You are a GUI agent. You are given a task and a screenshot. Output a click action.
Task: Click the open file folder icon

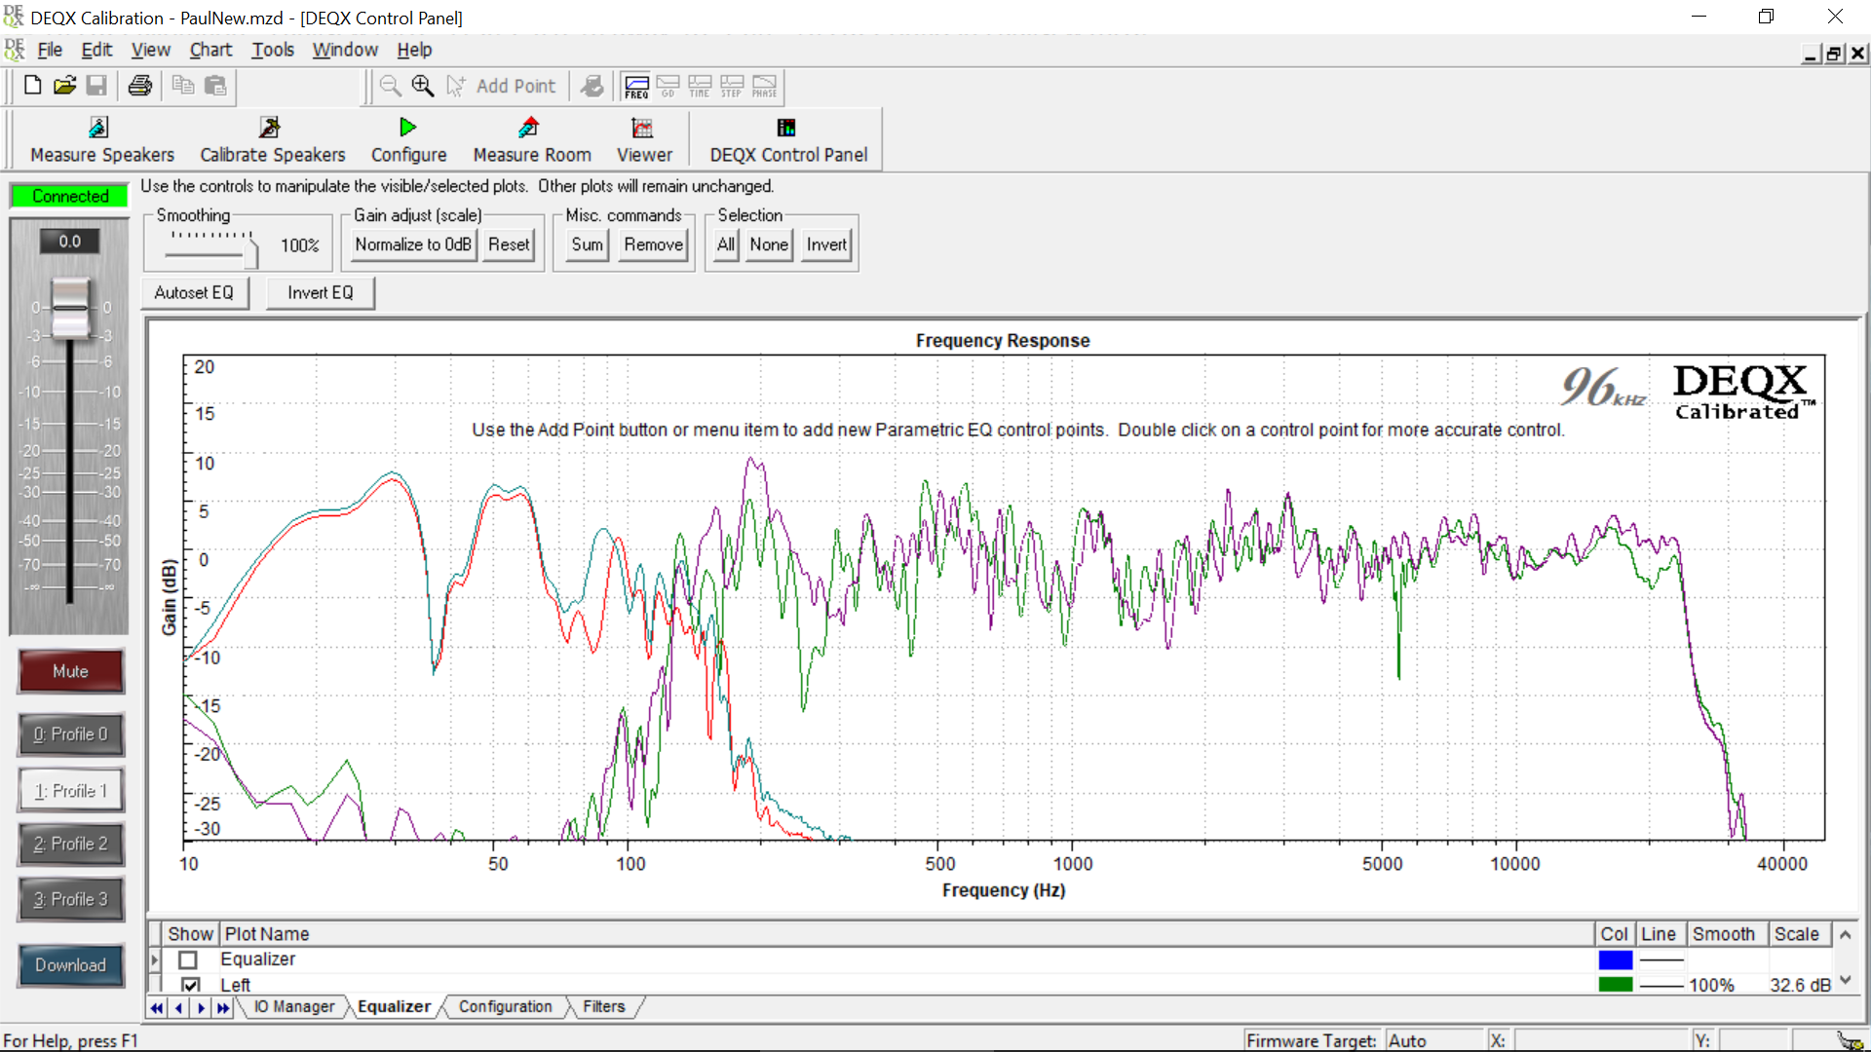64,86
